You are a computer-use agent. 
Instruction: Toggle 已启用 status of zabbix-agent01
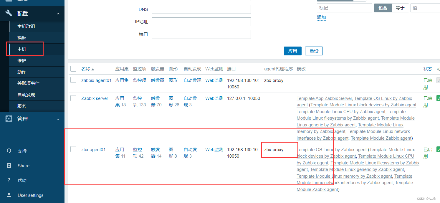click(428, 83)
